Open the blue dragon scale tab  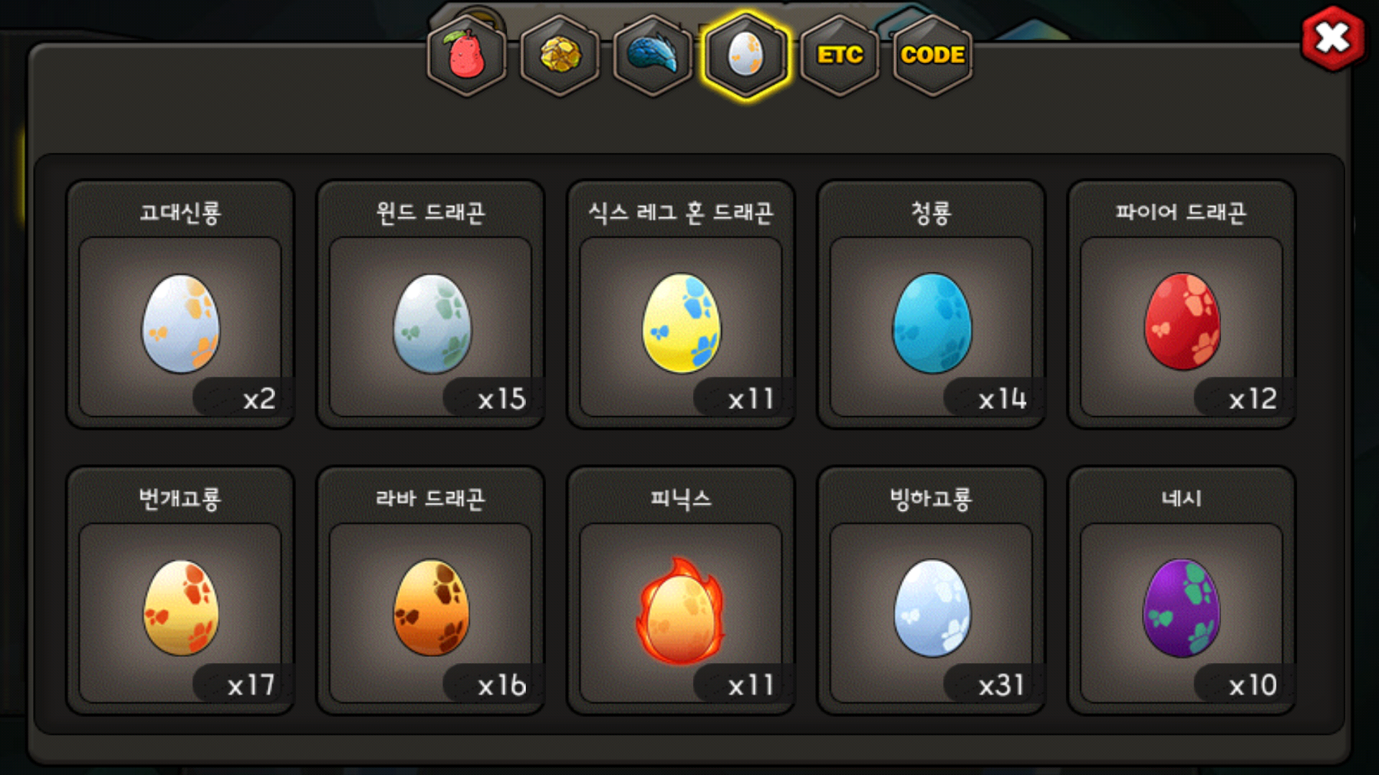point(653,55)
